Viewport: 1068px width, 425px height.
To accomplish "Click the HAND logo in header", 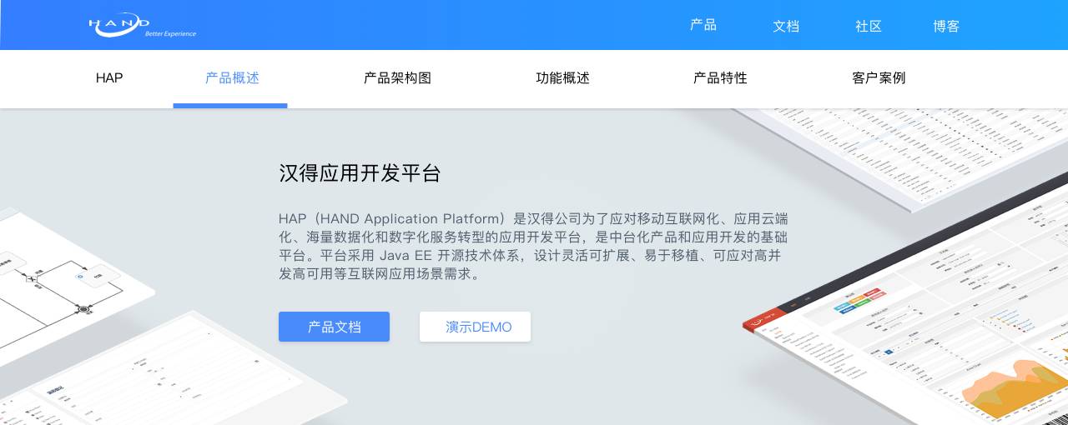I will [x=142, y=26].
